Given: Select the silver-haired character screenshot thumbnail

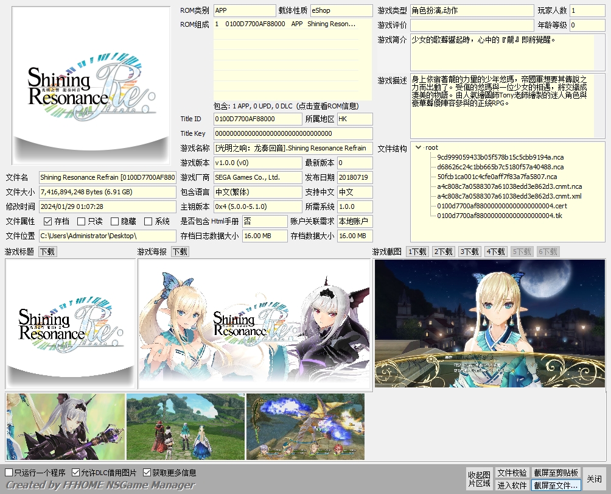Looking at the screenshot, I should tap(65, 426).
